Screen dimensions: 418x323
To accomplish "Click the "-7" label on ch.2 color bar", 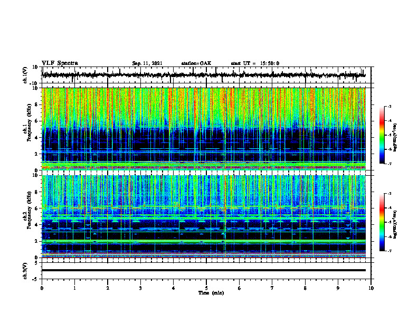I will point(389,251).
